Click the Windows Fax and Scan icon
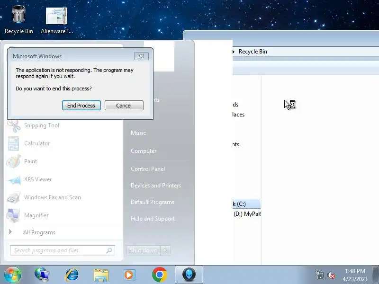The height and width of the screenshot is (284, 379). click(x=14, y=197)
